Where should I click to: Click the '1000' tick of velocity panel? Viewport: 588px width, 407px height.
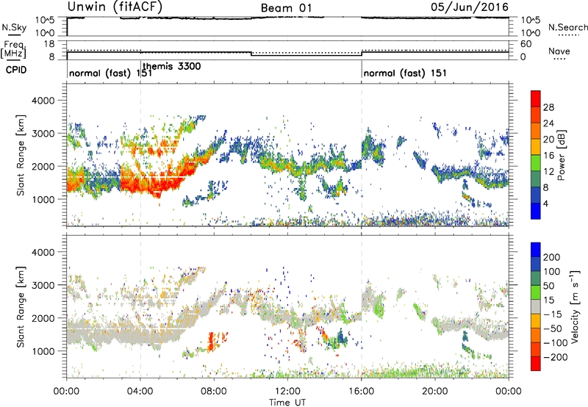tap(43, 351)
